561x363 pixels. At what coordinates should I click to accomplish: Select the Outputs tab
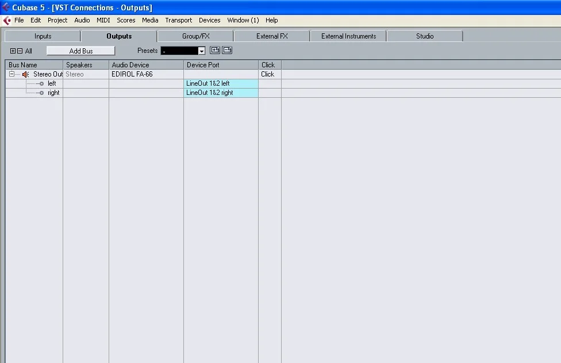coord(119,36)
